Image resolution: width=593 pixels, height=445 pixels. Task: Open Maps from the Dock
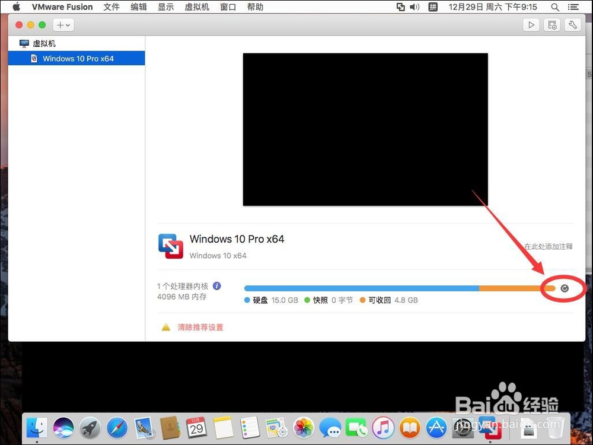click(x=276, y=428)
